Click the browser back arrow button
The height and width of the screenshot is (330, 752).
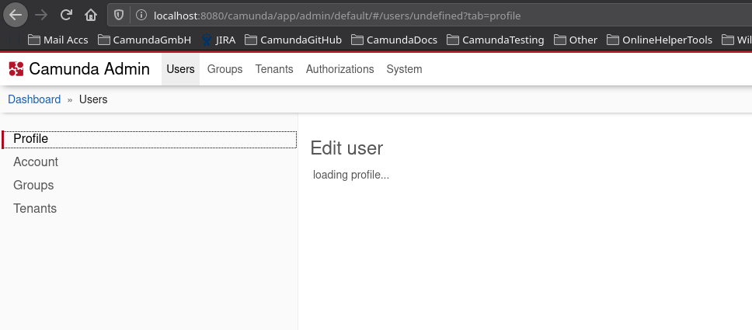click(16, 15)
